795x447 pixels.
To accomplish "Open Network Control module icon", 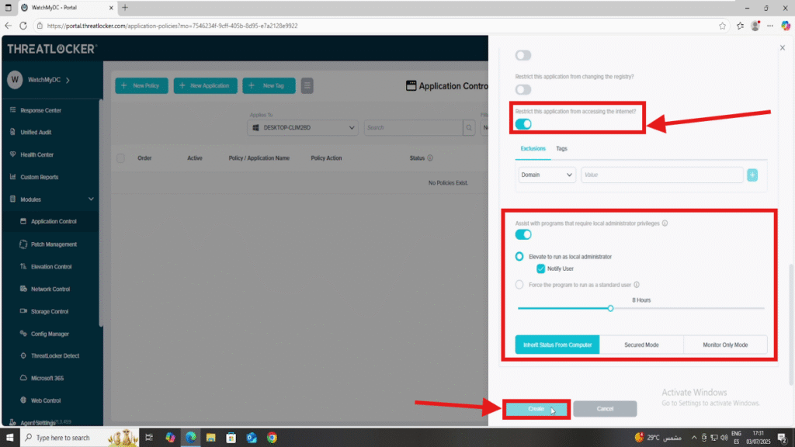I will coord(23,289).
